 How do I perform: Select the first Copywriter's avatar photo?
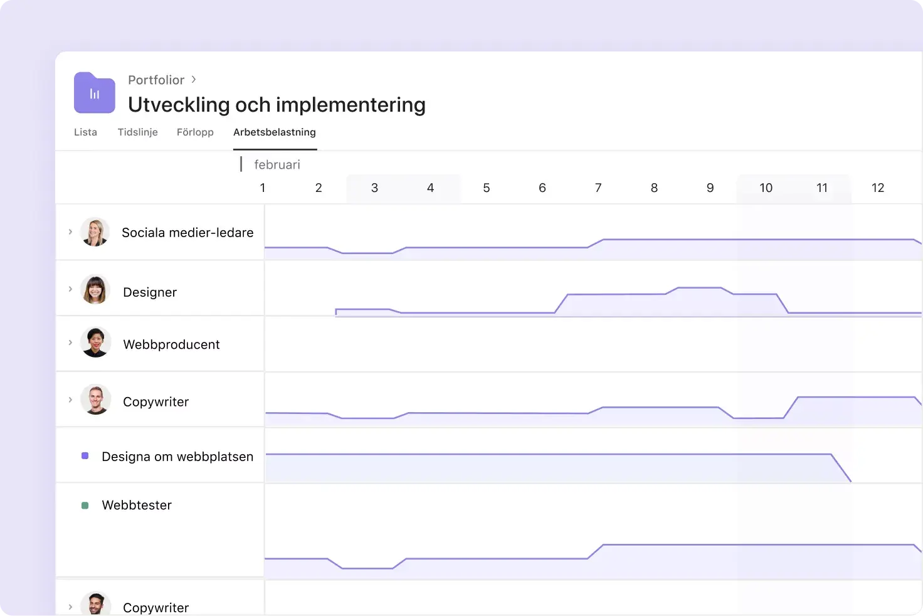coord(96,400)
